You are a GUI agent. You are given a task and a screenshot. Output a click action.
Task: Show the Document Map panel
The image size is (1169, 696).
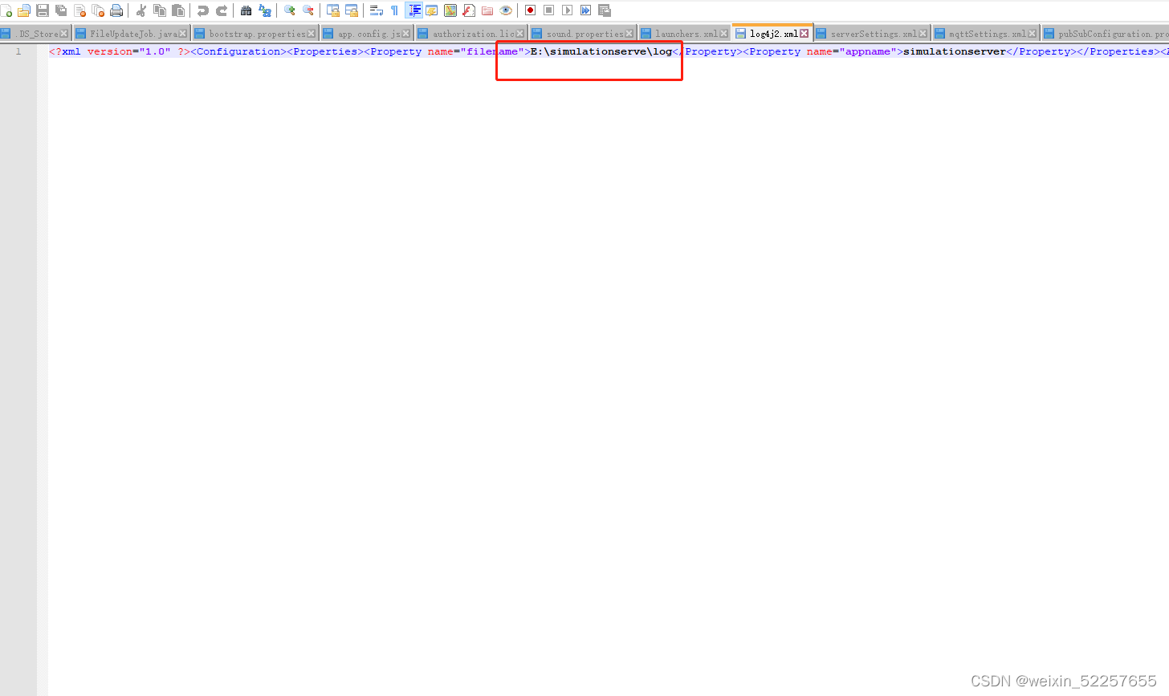[450, 10]
